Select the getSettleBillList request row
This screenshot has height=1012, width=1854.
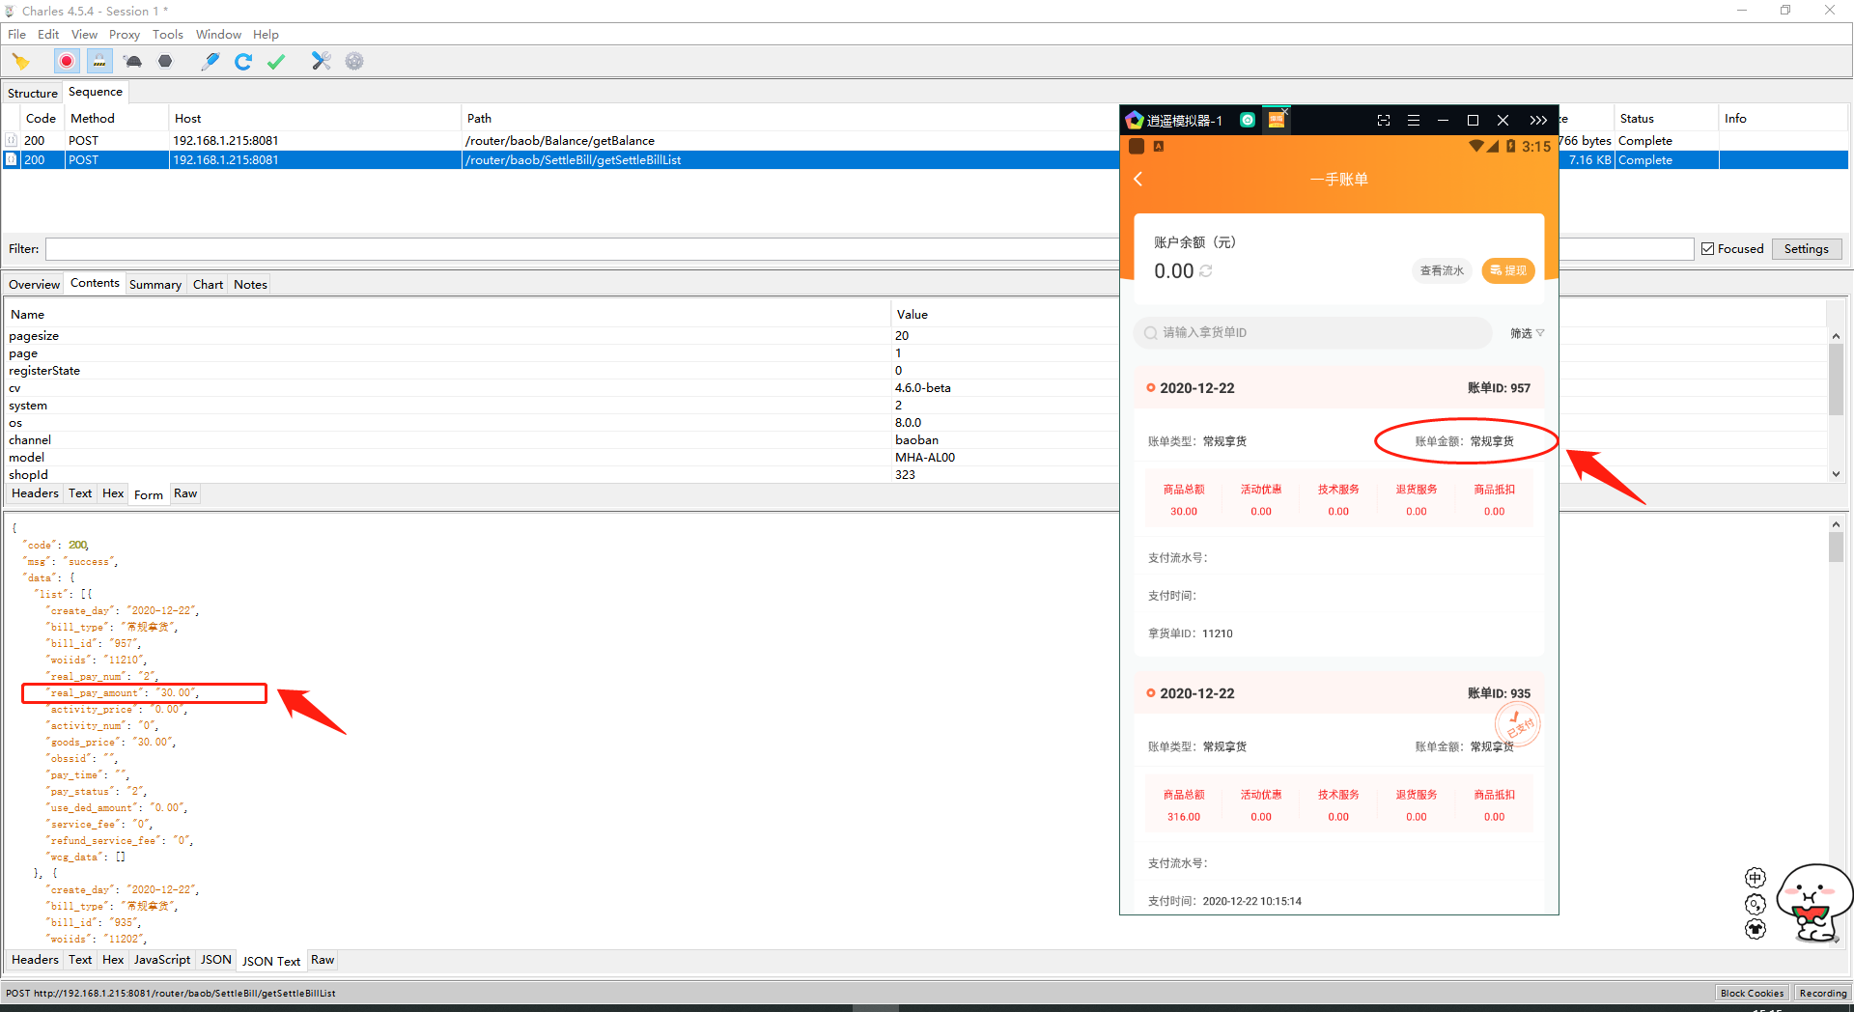560,160
